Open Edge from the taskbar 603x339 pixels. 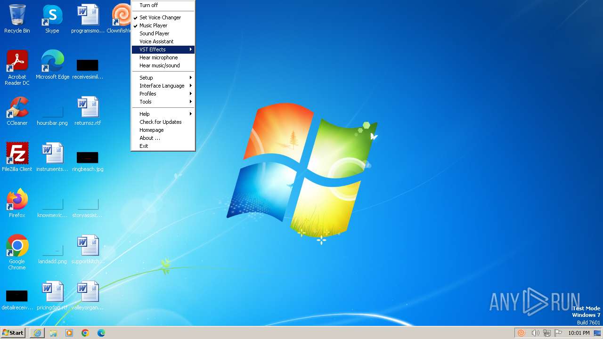101,333
